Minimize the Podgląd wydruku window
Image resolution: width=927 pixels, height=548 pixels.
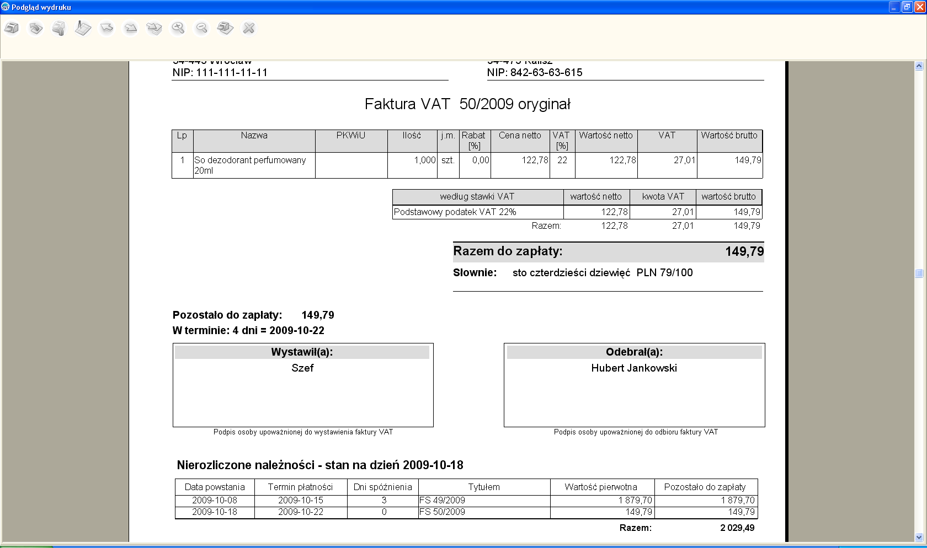tap(894, 7)
